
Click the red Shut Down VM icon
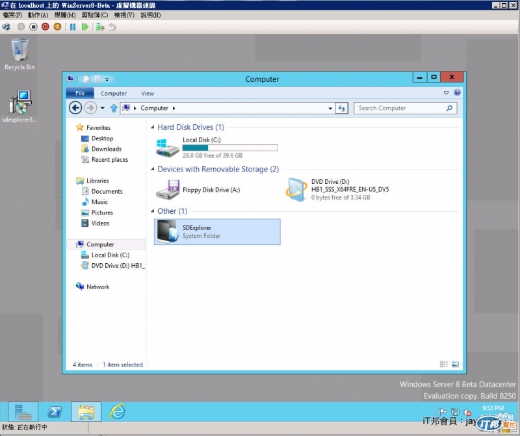tap(45, 27)
